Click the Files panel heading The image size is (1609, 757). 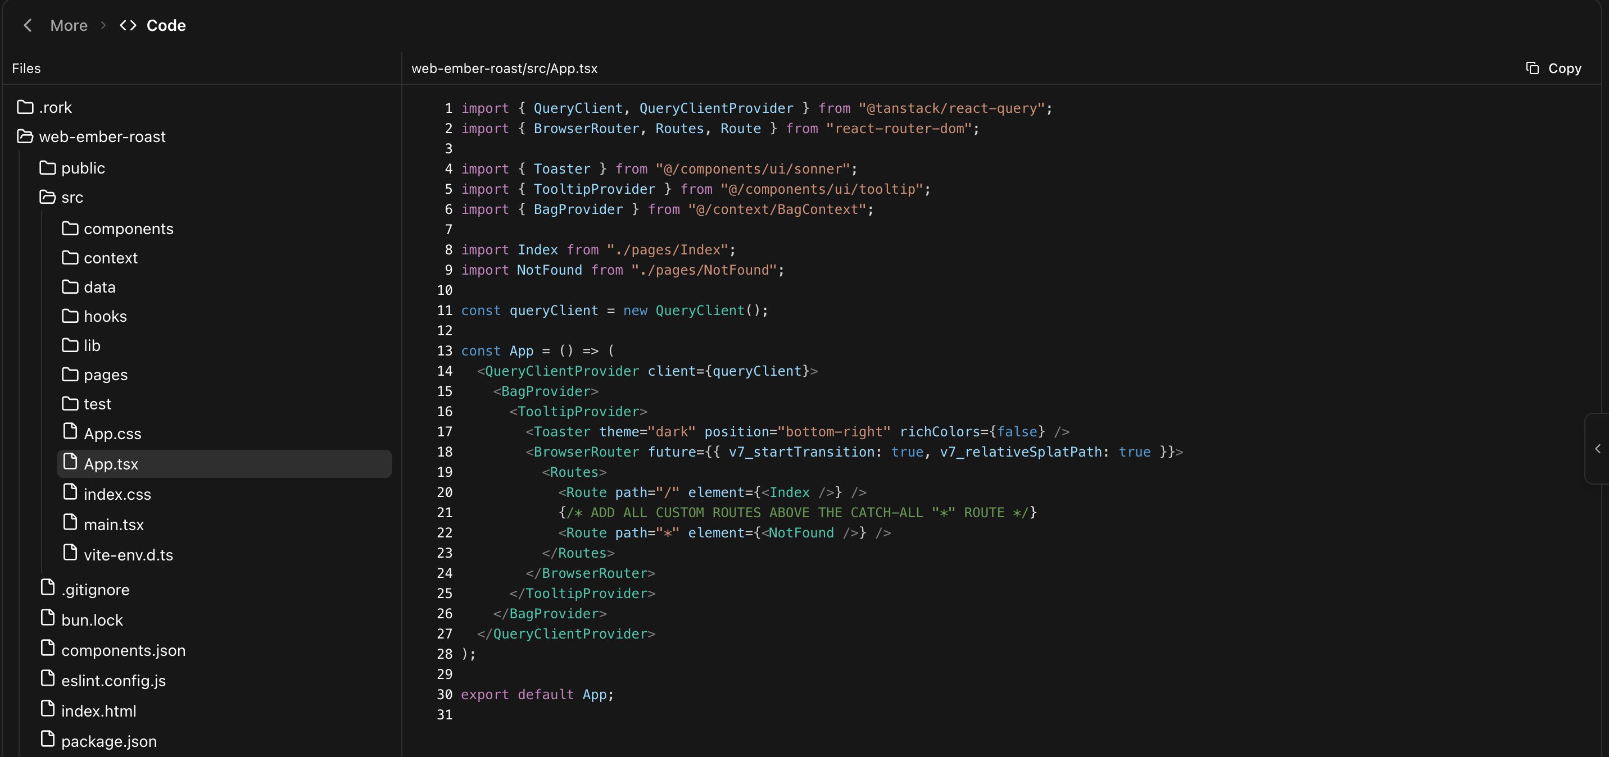pyautogui.click(x=26, y=69)
